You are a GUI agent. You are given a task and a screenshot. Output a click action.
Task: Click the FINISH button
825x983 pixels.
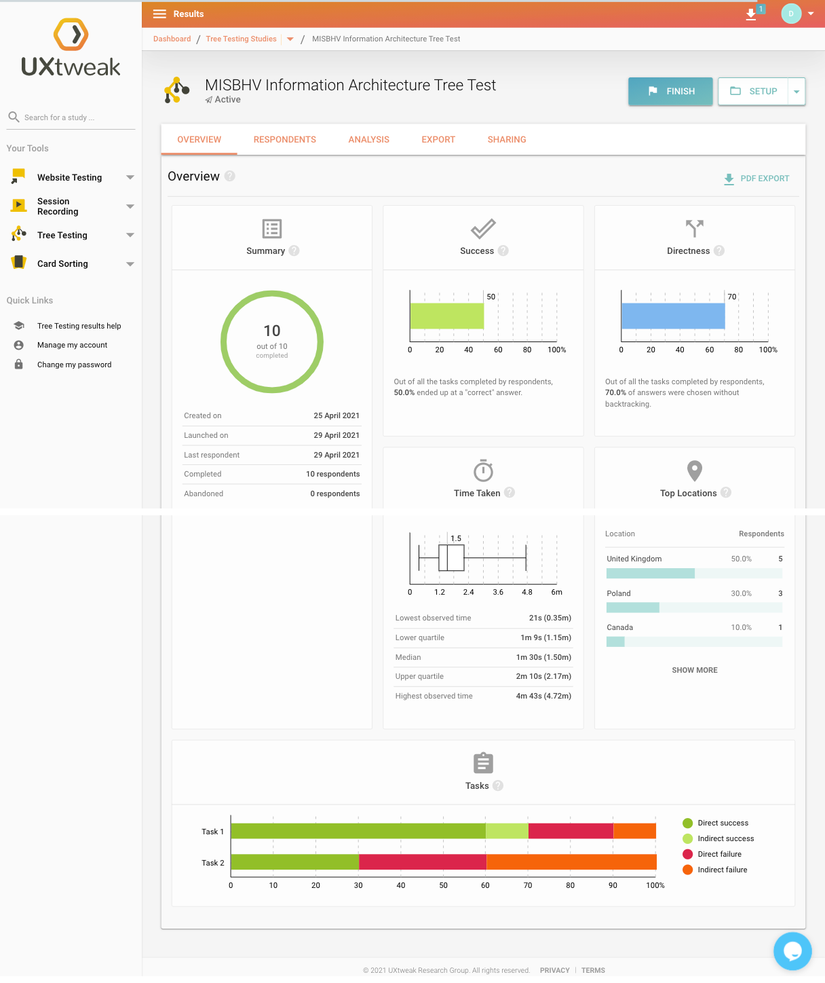(670, 92)
